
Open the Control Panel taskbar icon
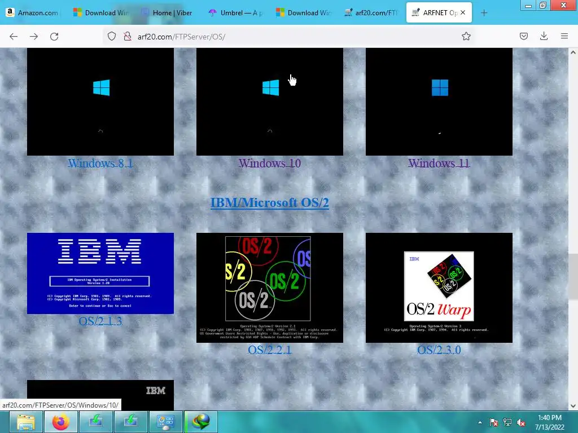point(165,422)
